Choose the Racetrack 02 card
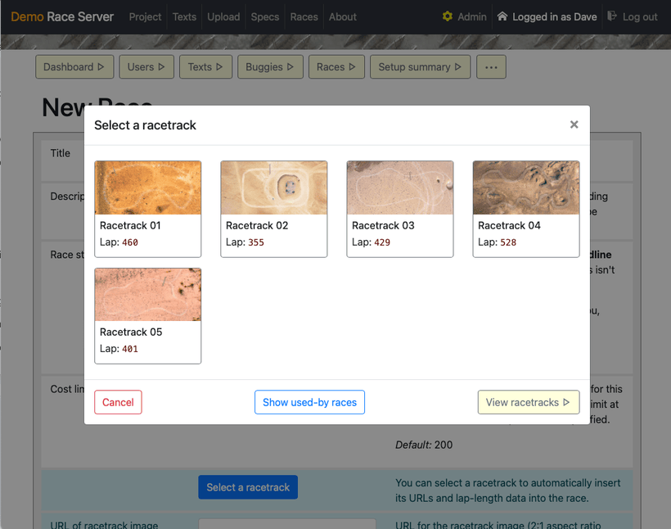Viewport: 671px width, 529px height. 273,209
